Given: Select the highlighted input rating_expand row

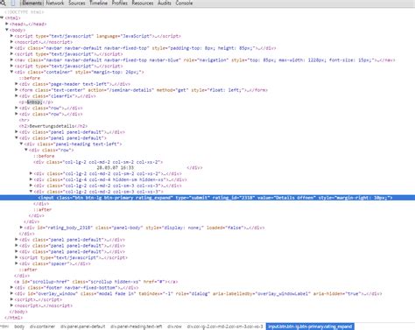Looking at the screenshot, I should pyautogui.click(x=207, y=198).
